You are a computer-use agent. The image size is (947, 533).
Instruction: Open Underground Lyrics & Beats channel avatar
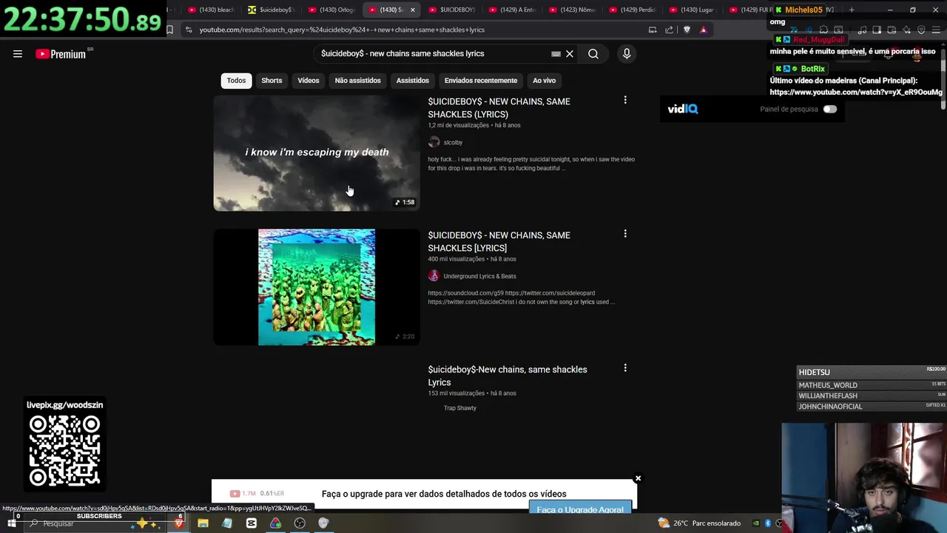[434, 276]
